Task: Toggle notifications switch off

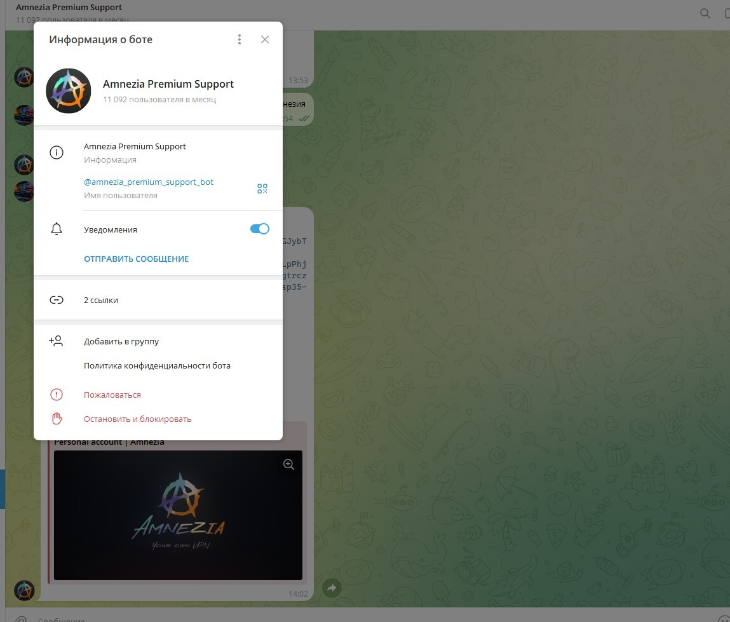Action: [260, 229]
